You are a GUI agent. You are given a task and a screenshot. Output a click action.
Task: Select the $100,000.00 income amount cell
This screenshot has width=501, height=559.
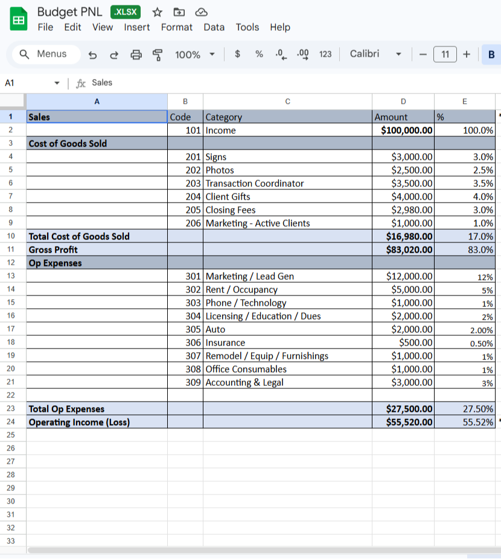[x=403, y=130]
